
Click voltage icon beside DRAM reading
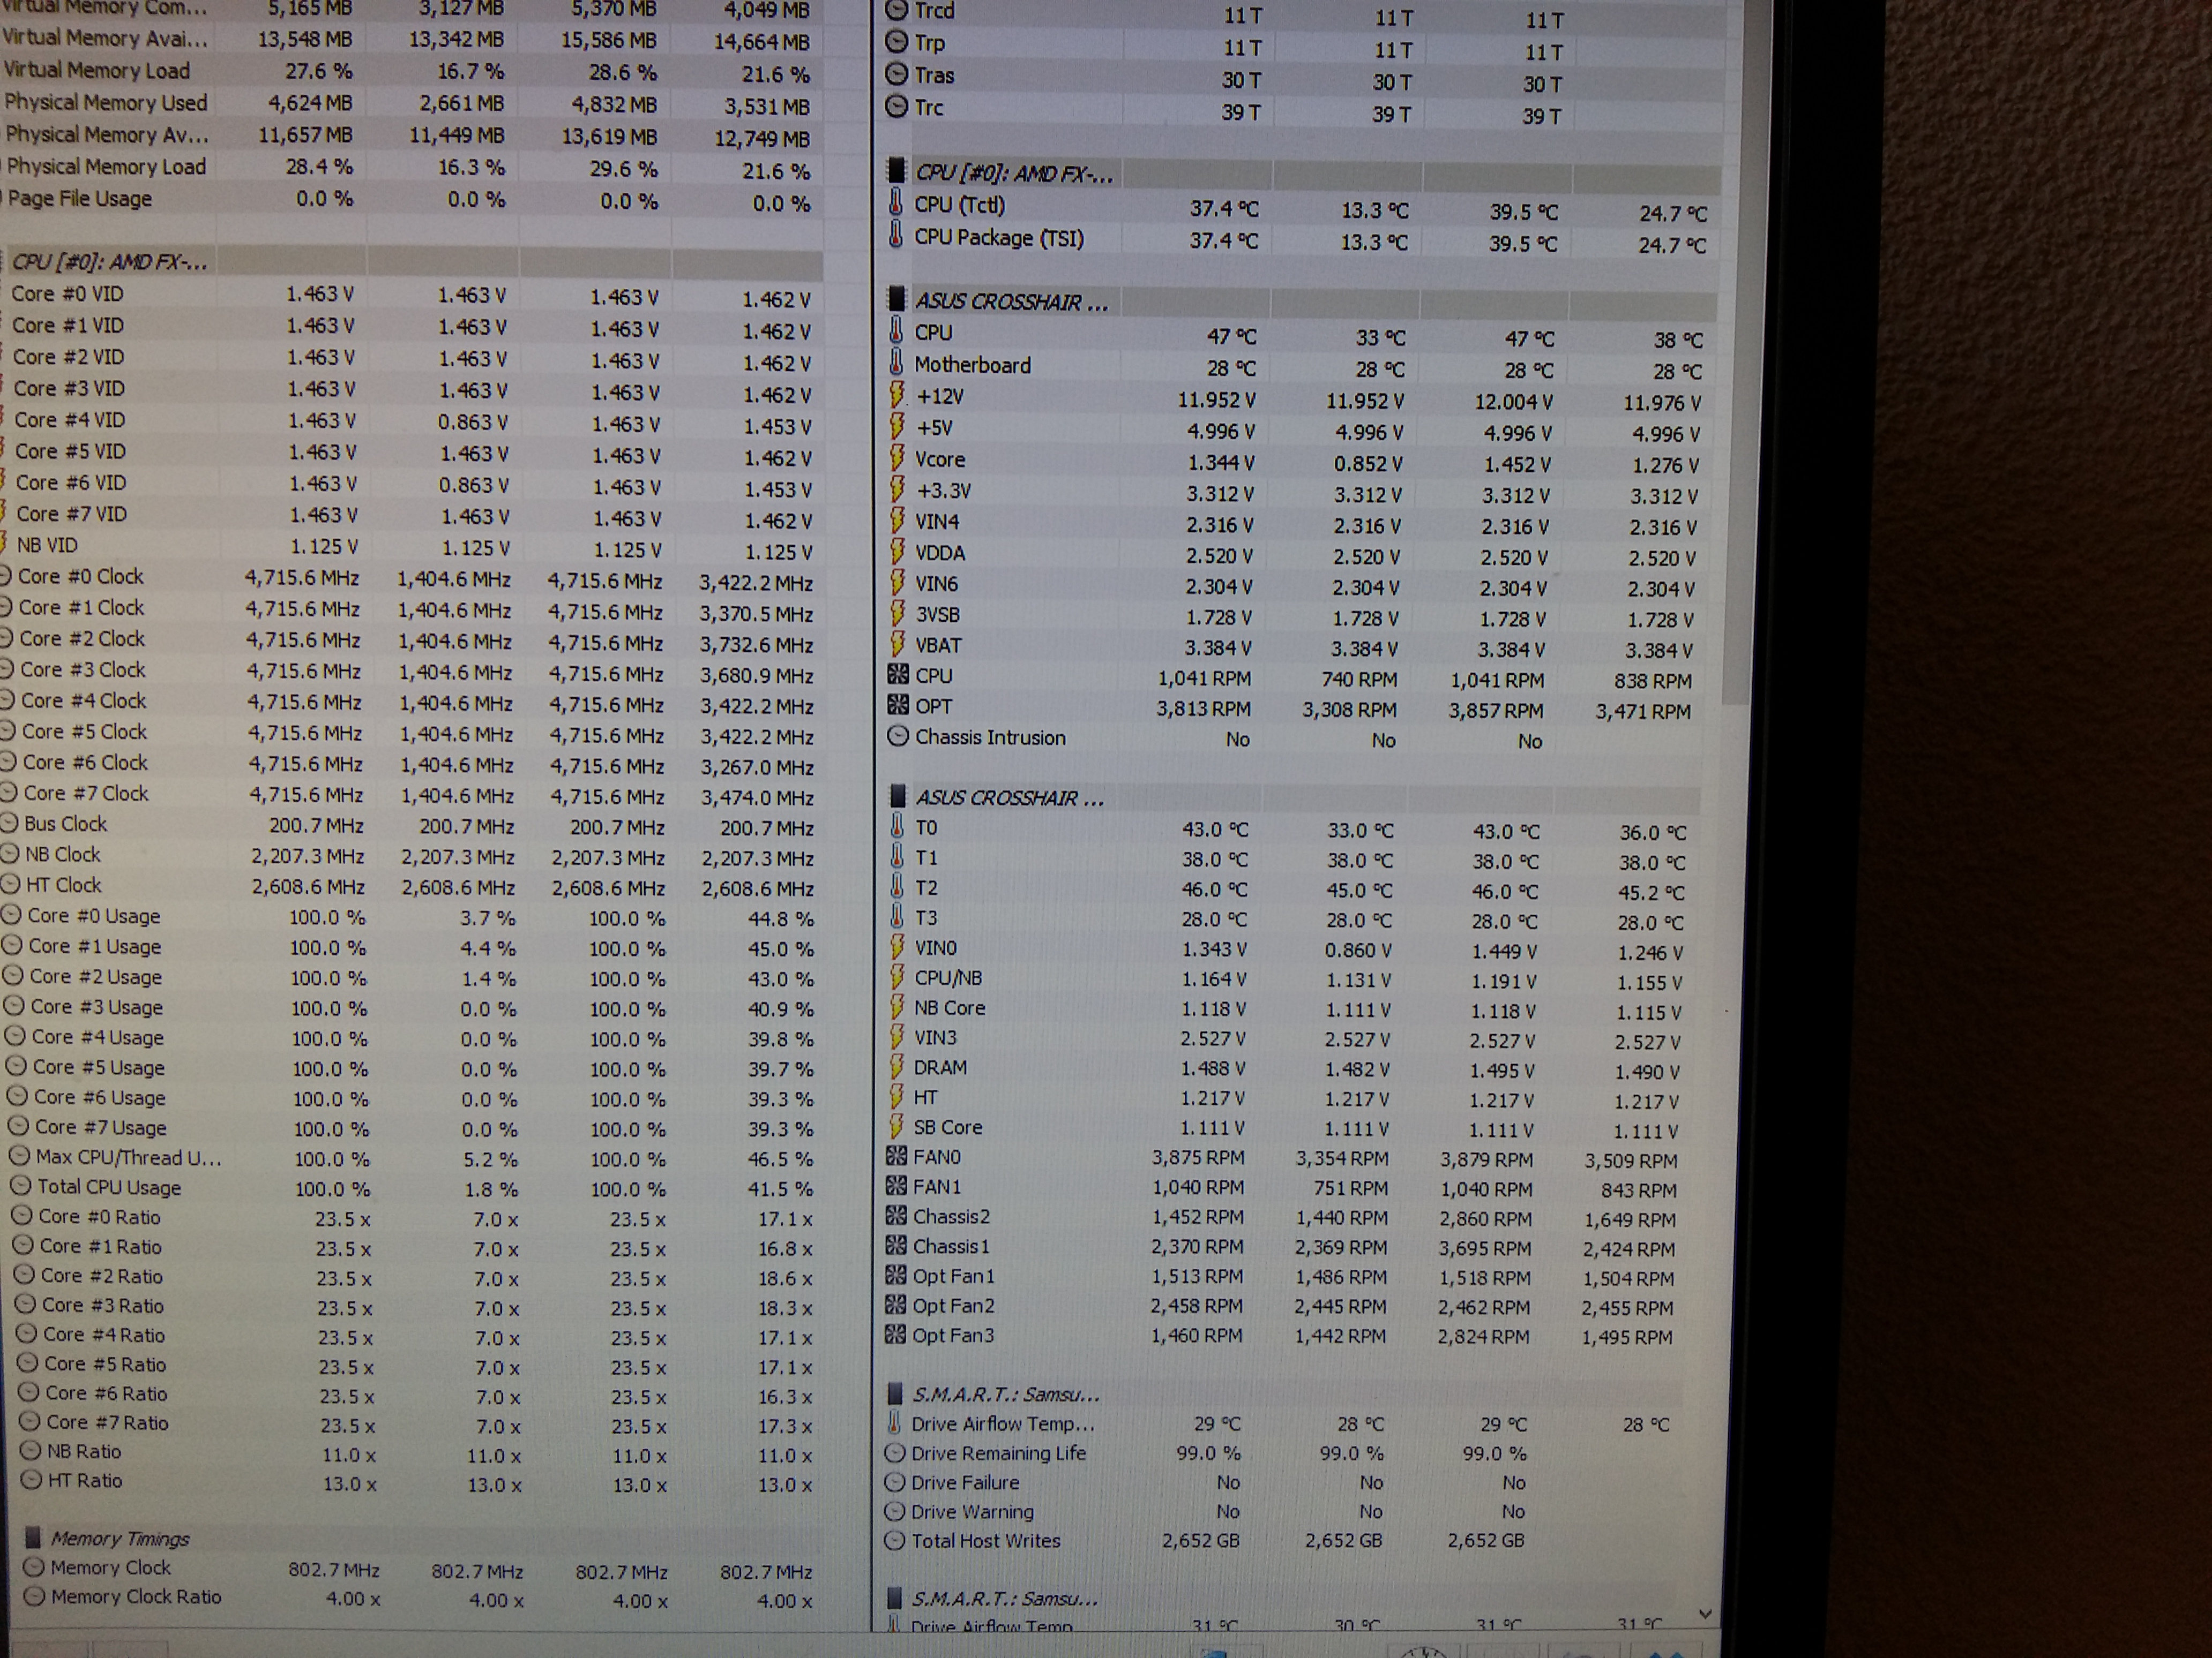coord(897,1066)
